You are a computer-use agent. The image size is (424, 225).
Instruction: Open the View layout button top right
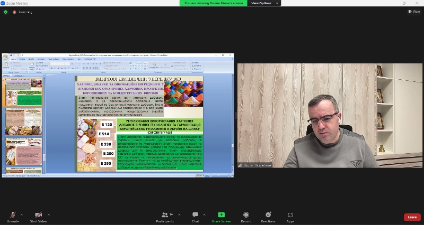(x=414, y=11)
